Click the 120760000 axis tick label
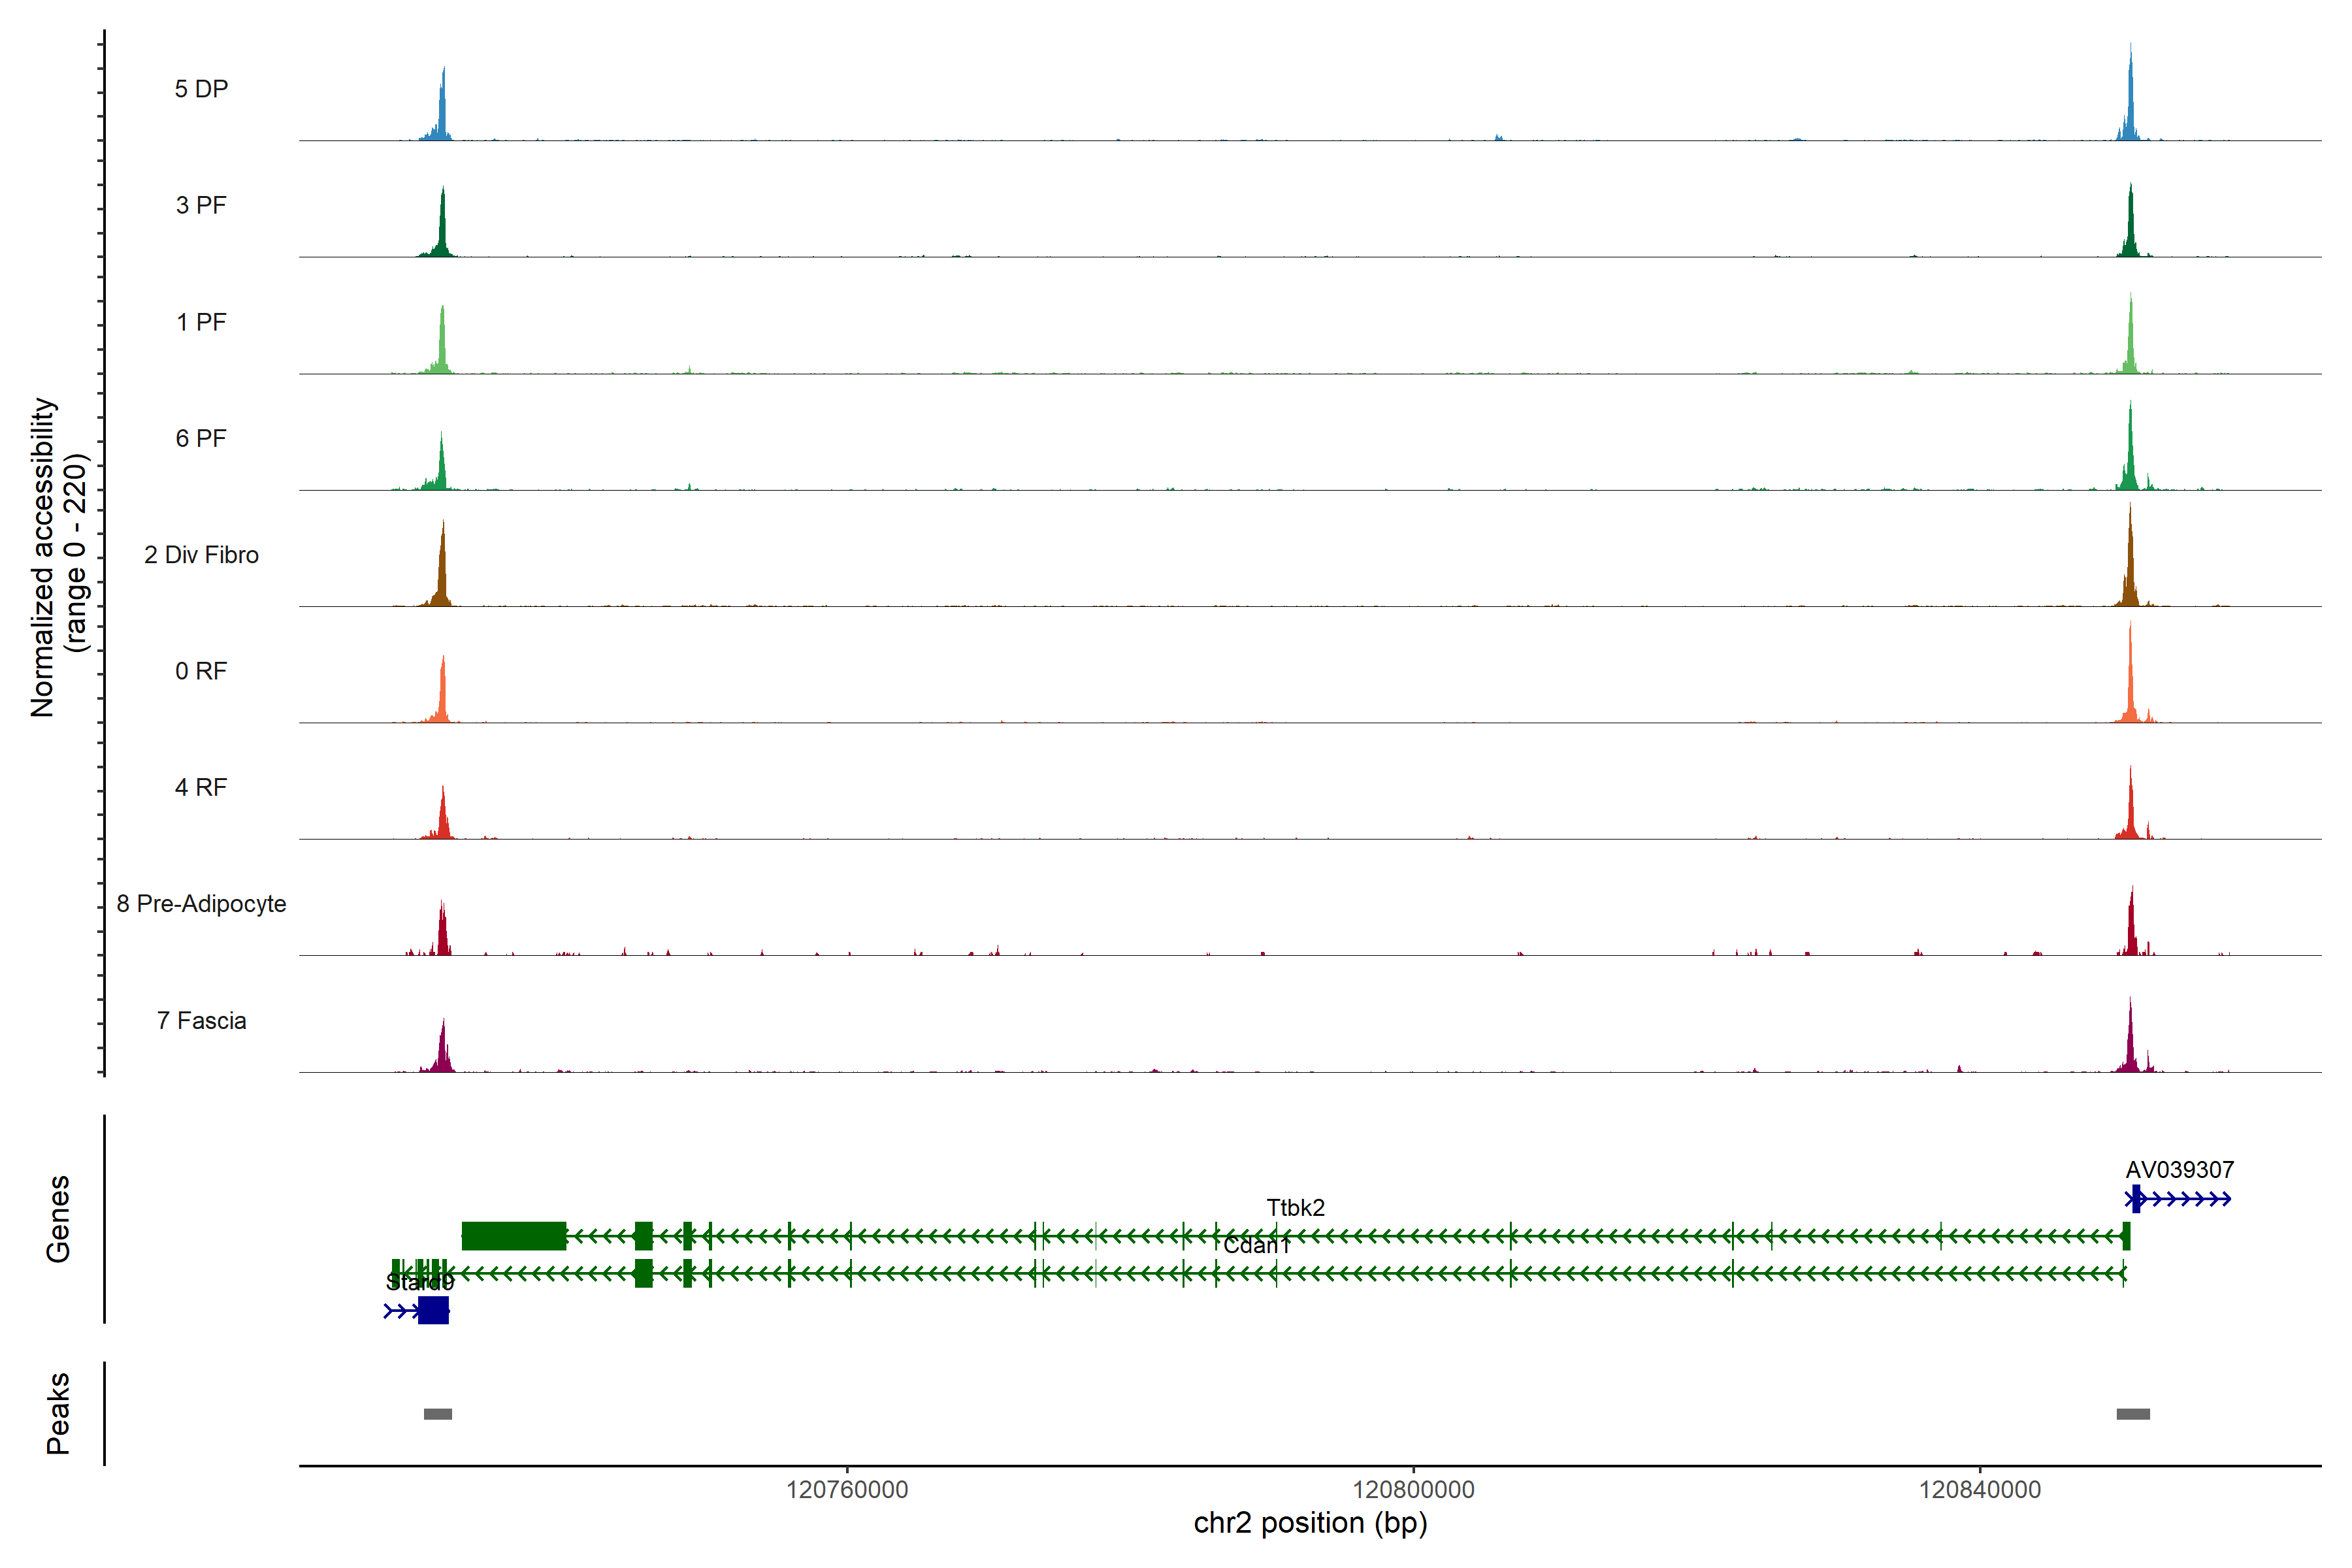 pyautogui.click(x=847, y=1490)
